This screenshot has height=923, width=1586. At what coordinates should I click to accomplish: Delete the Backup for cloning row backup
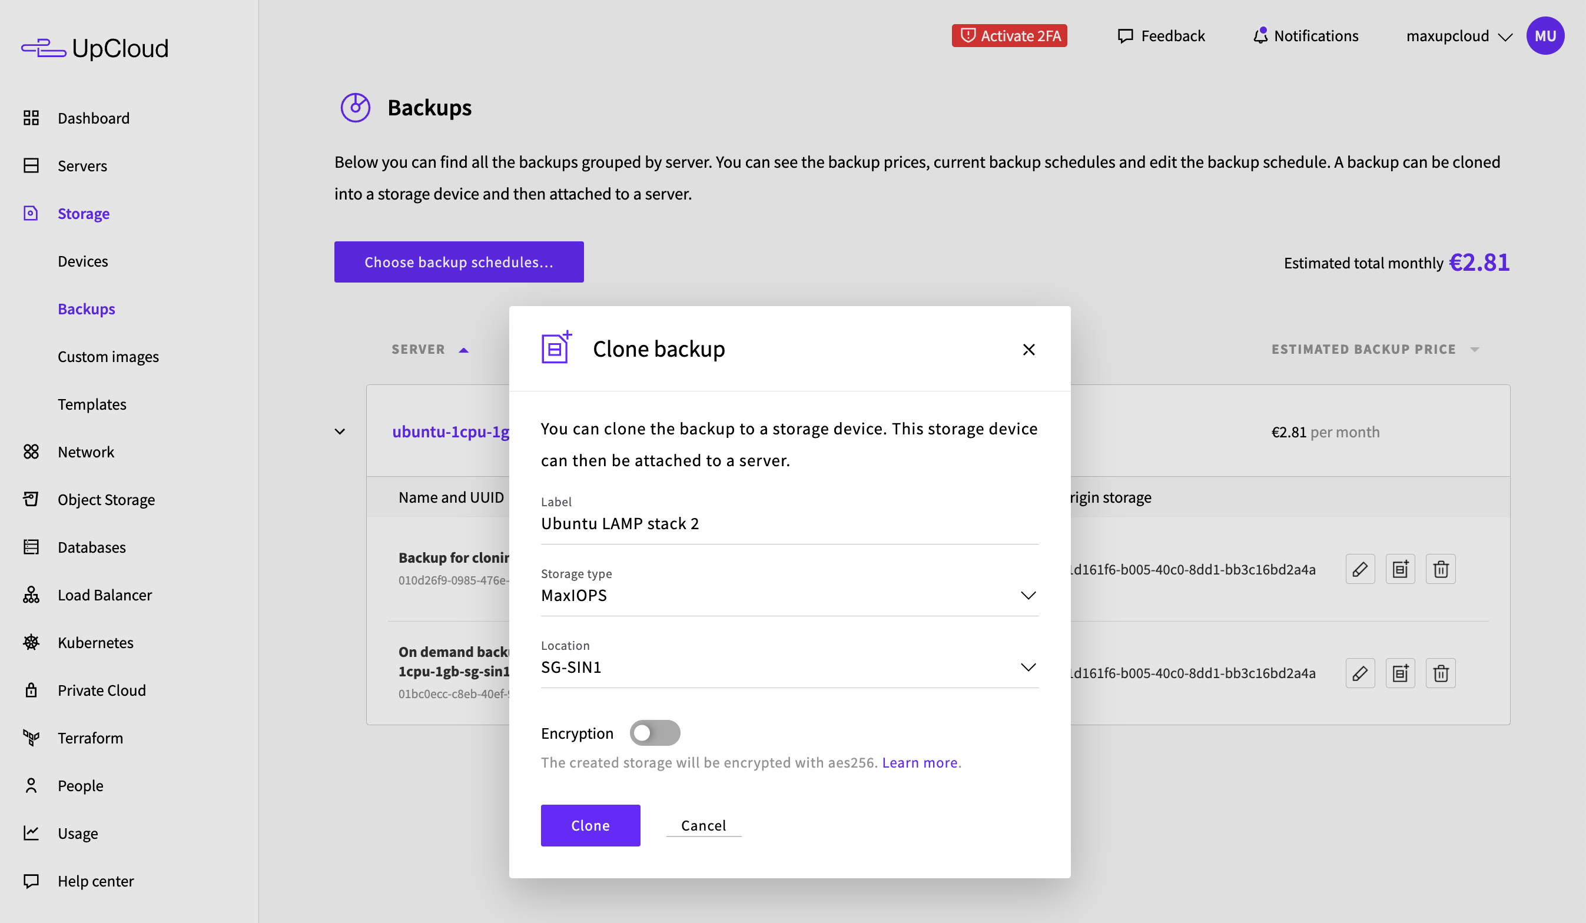(1441, 569)
